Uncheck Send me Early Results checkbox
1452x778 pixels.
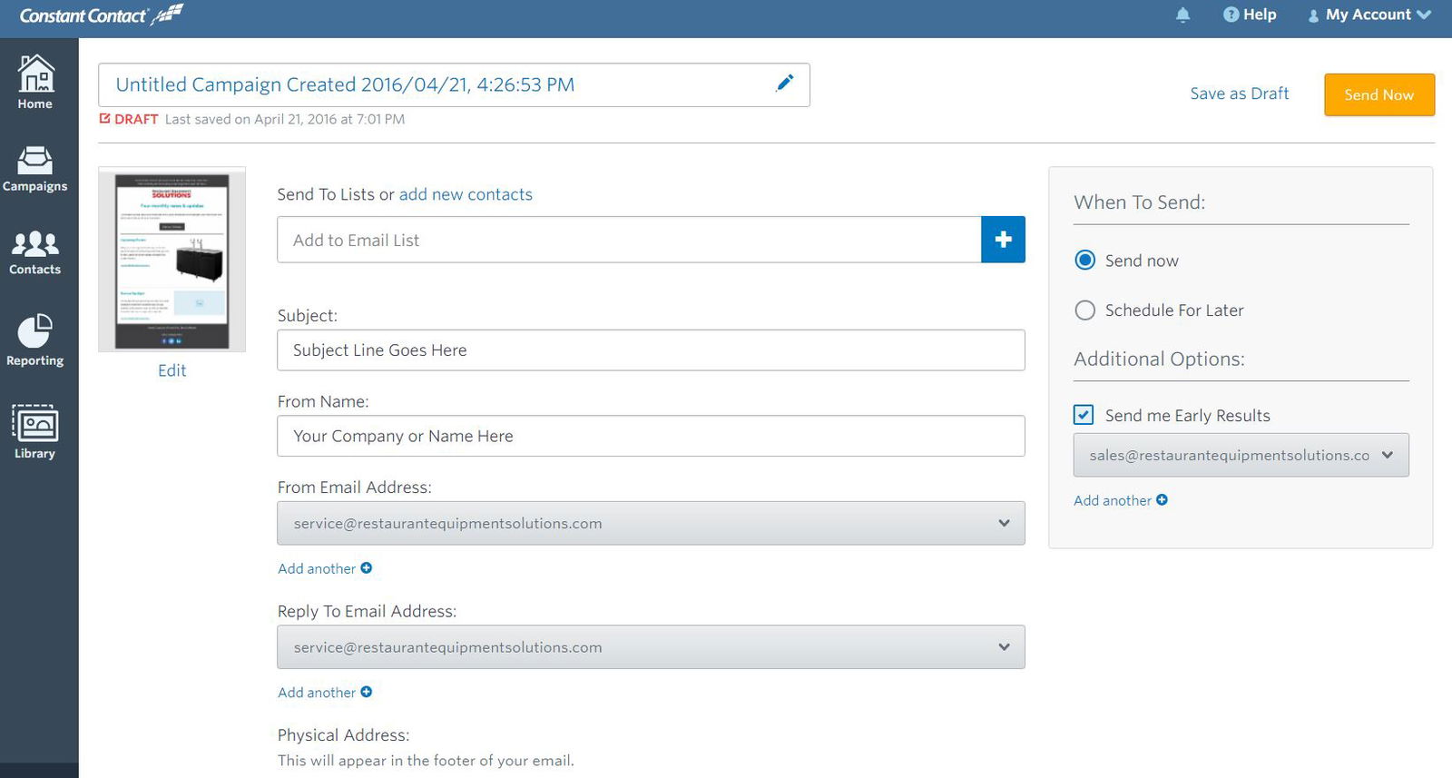click(1084, 415)
